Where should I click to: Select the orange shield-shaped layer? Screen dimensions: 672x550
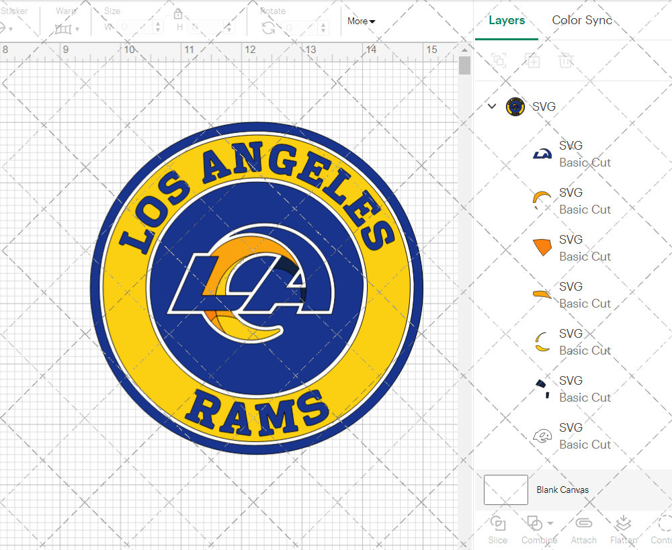tap(573, 248)
